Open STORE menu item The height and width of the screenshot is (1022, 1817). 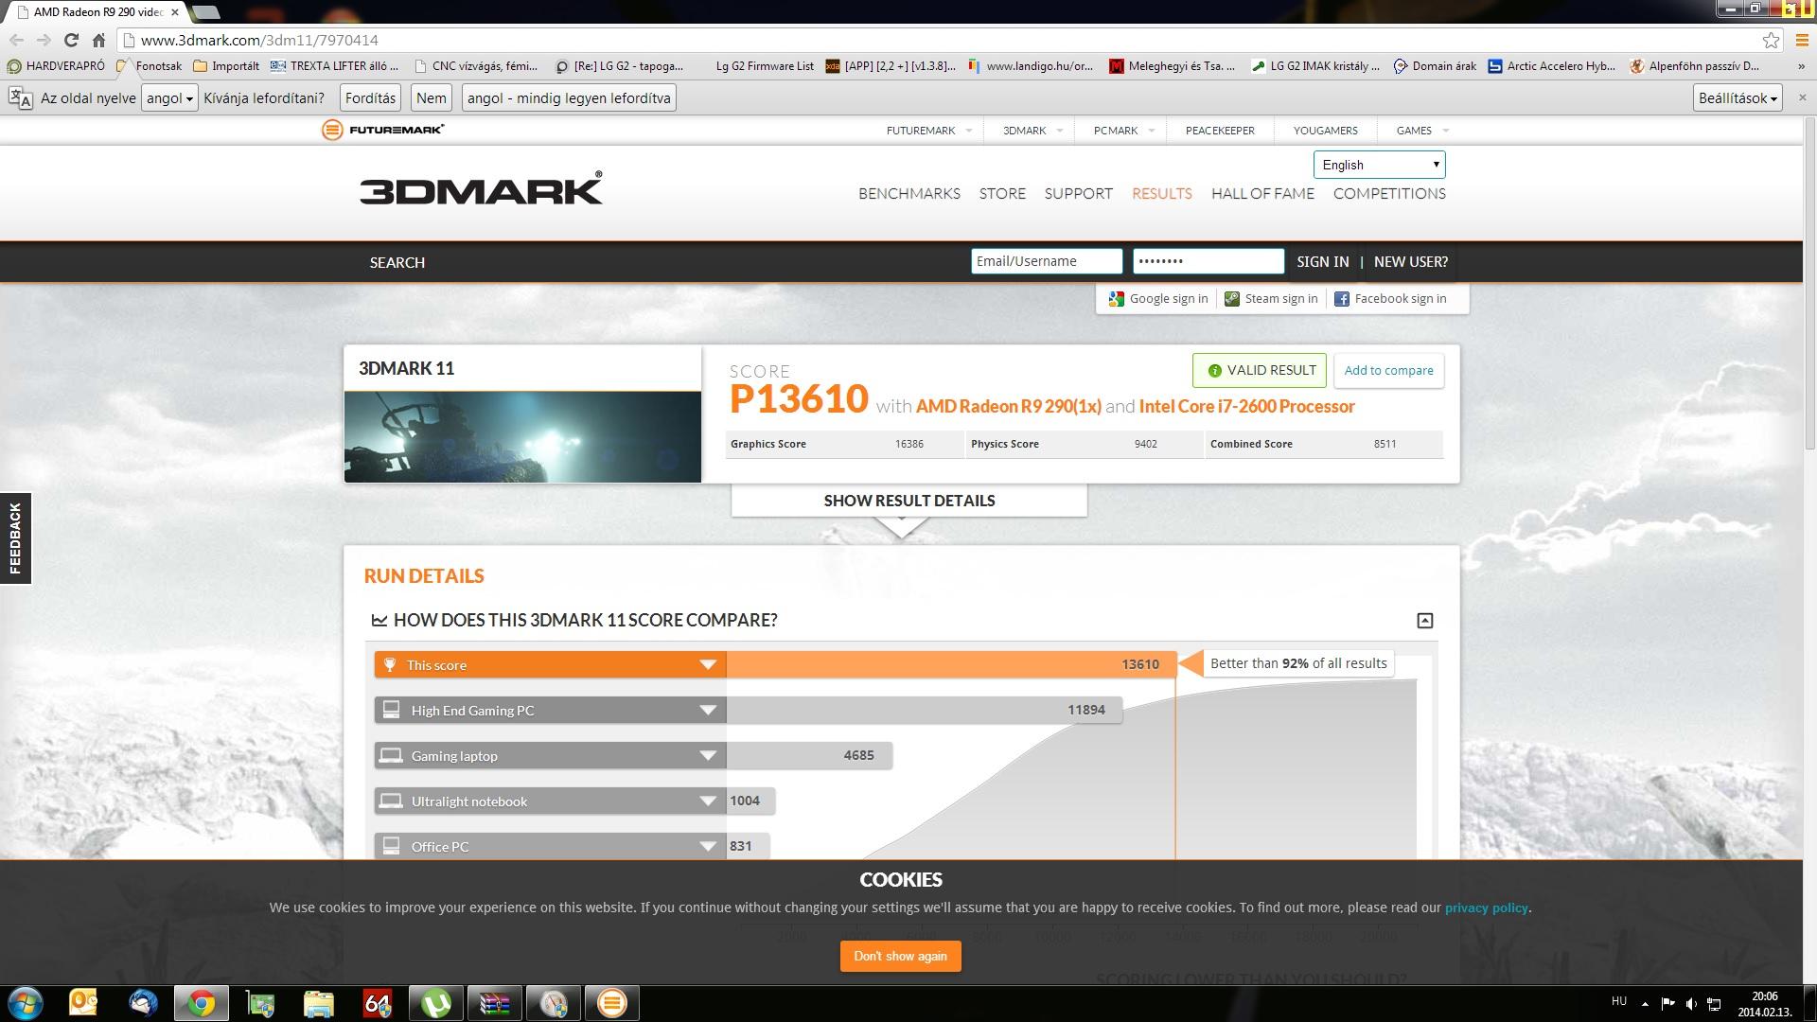tap(1002, 193)
